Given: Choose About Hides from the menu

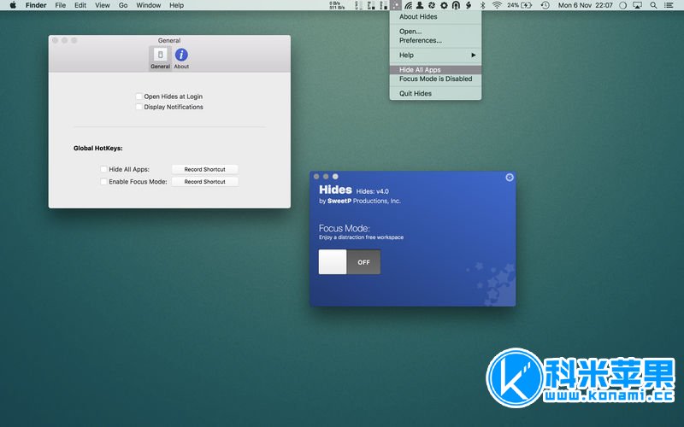Looking at the screenshot, I should pos(435,16).
